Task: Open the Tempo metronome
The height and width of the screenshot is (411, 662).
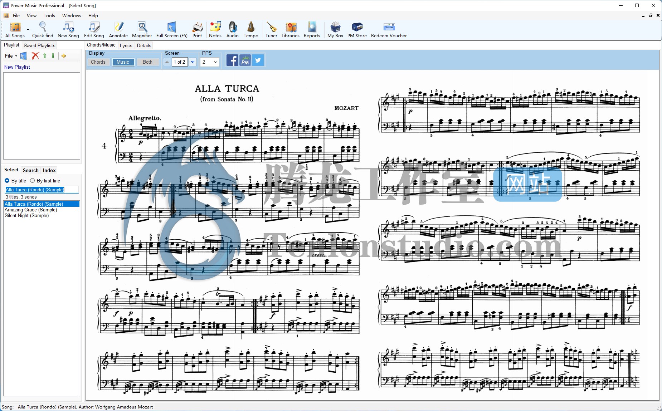Action: [251, 30]
